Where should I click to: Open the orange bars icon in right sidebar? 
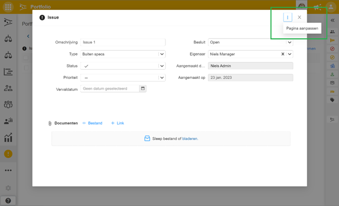pos(332,40)
